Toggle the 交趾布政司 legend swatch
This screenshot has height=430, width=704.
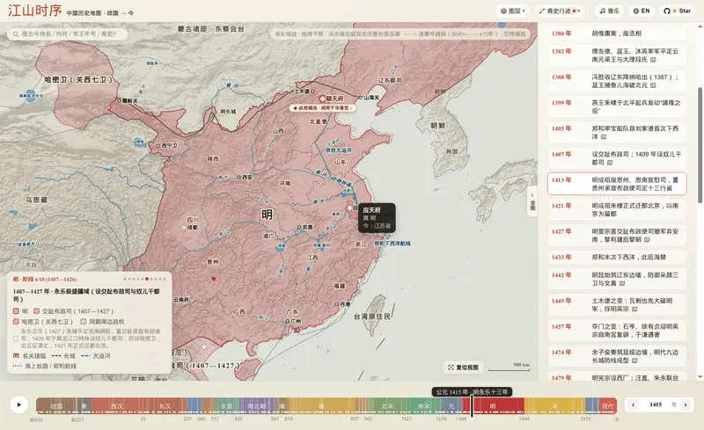[x=36, y=311]
